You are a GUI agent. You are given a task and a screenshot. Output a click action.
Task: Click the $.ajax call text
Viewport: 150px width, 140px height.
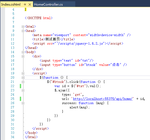click(60, 90)
